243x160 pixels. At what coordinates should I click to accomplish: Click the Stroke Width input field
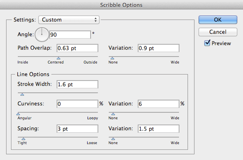click(77, 85)
